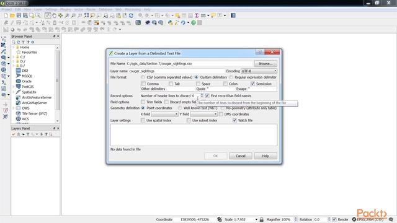Toggle the Watch file checkbox
Image resolution: width=397 pixels, height=223 pixels.
[x=234, y=120]
